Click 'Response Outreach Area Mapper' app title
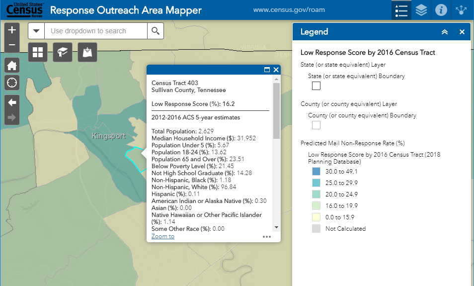The image size is (474, 286). tap(126, 10)
